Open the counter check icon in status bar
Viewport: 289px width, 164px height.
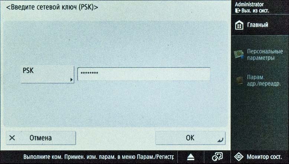[x=217, y=157]
